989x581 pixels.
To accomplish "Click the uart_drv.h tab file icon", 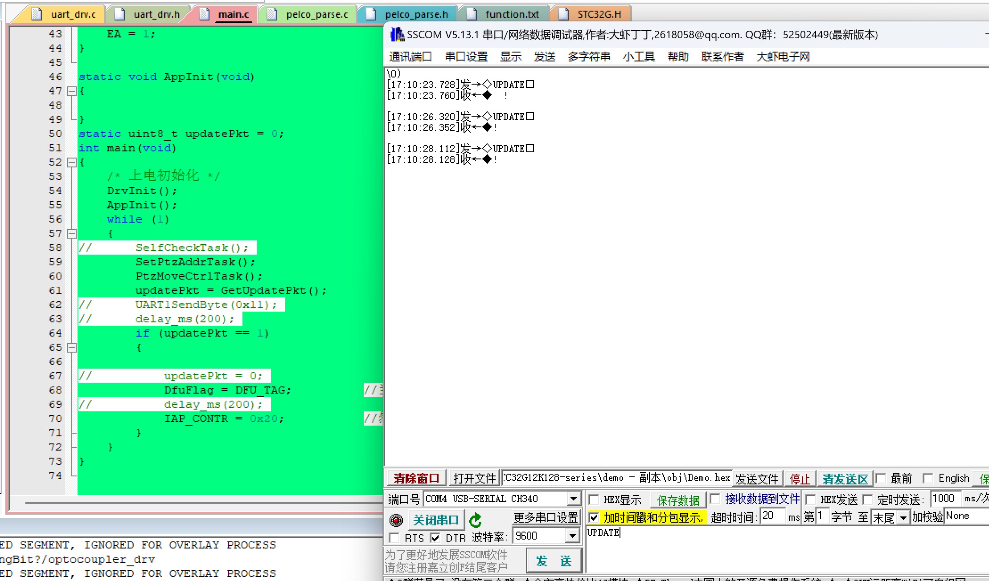I will 119,14.
